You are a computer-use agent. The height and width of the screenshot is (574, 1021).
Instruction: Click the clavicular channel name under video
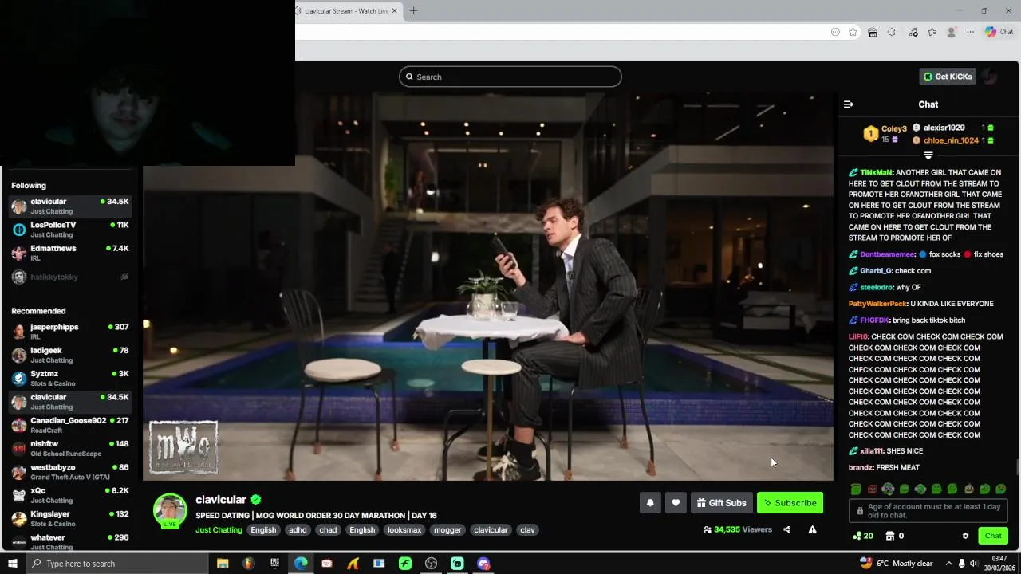point(221,500)
